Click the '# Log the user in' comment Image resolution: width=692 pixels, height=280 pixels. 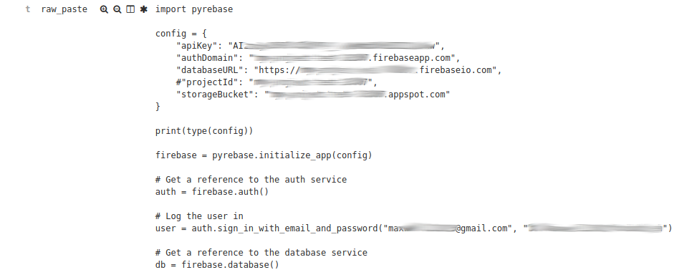(x=199, y=216)
